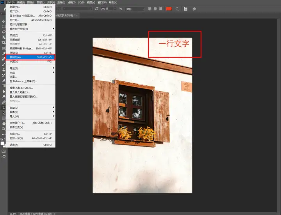Click the Warp Text icon

pyautogui.click(x=177, y=9)
